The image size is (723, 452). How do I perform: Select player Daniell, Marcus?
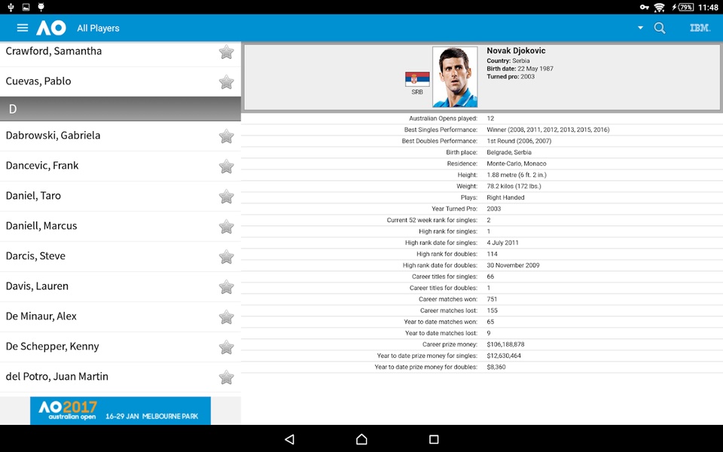click(120, 227)
